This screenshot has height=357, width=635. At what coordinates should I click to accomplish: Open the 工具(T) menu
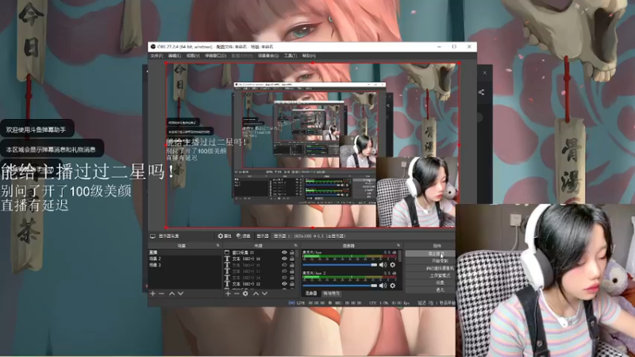click(x=291, y=56)
